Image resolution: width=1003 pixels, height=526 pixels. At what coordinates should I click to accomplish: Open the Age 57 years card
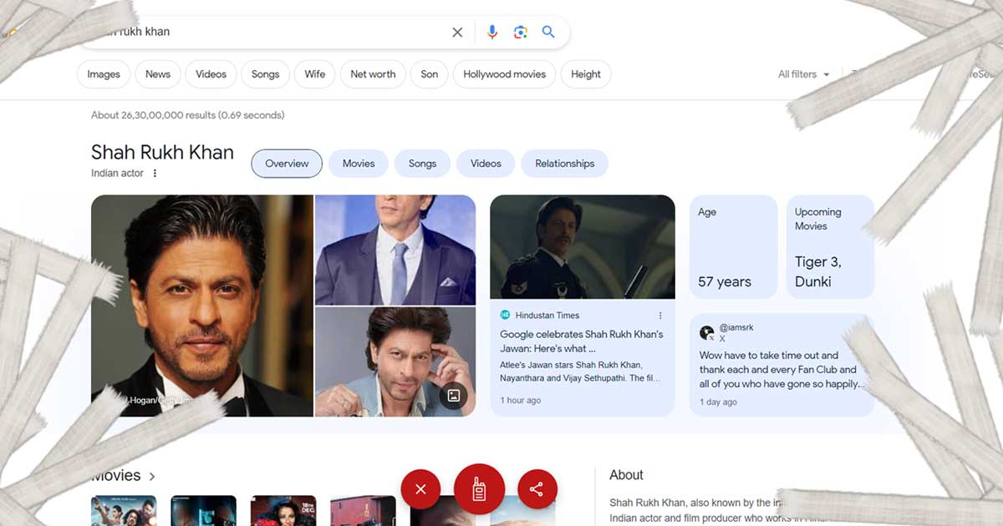(x=733, y=247)
